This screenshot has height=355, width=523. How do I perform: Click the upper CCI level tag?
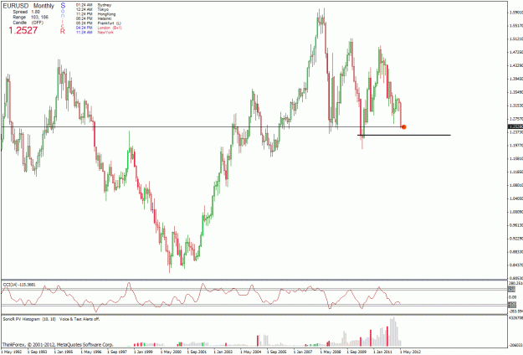(511, 289)
